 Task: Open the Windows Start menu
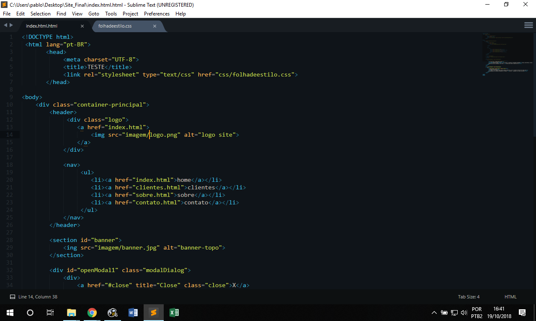[x=10, y=313]
